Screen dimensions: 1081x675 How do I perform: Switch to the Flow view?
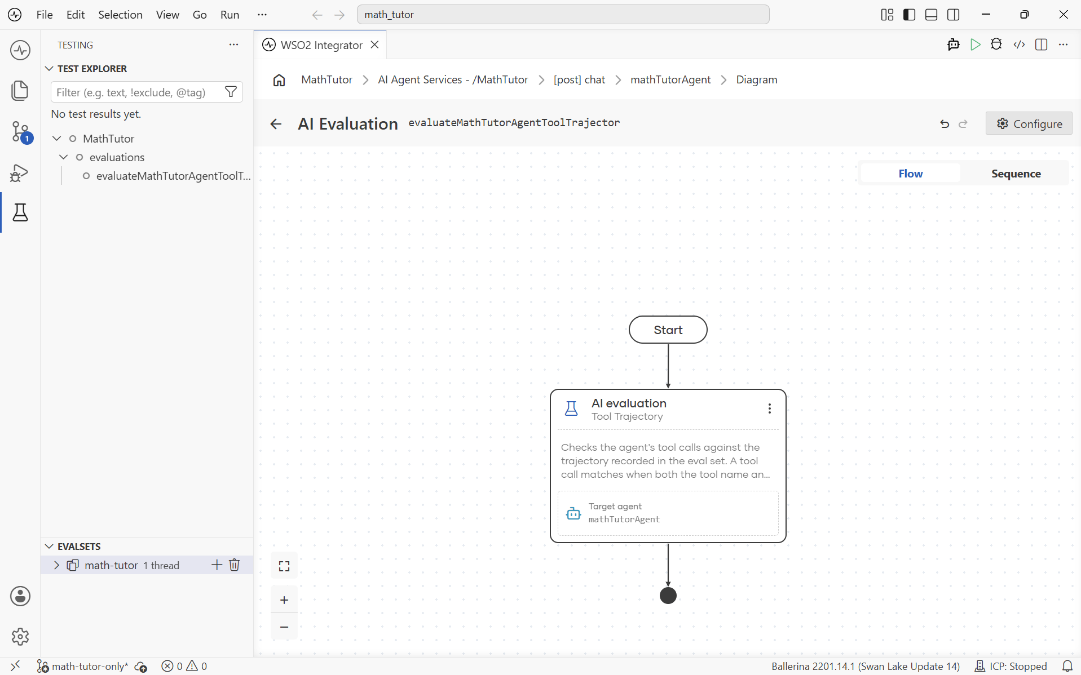coord(910,174)
